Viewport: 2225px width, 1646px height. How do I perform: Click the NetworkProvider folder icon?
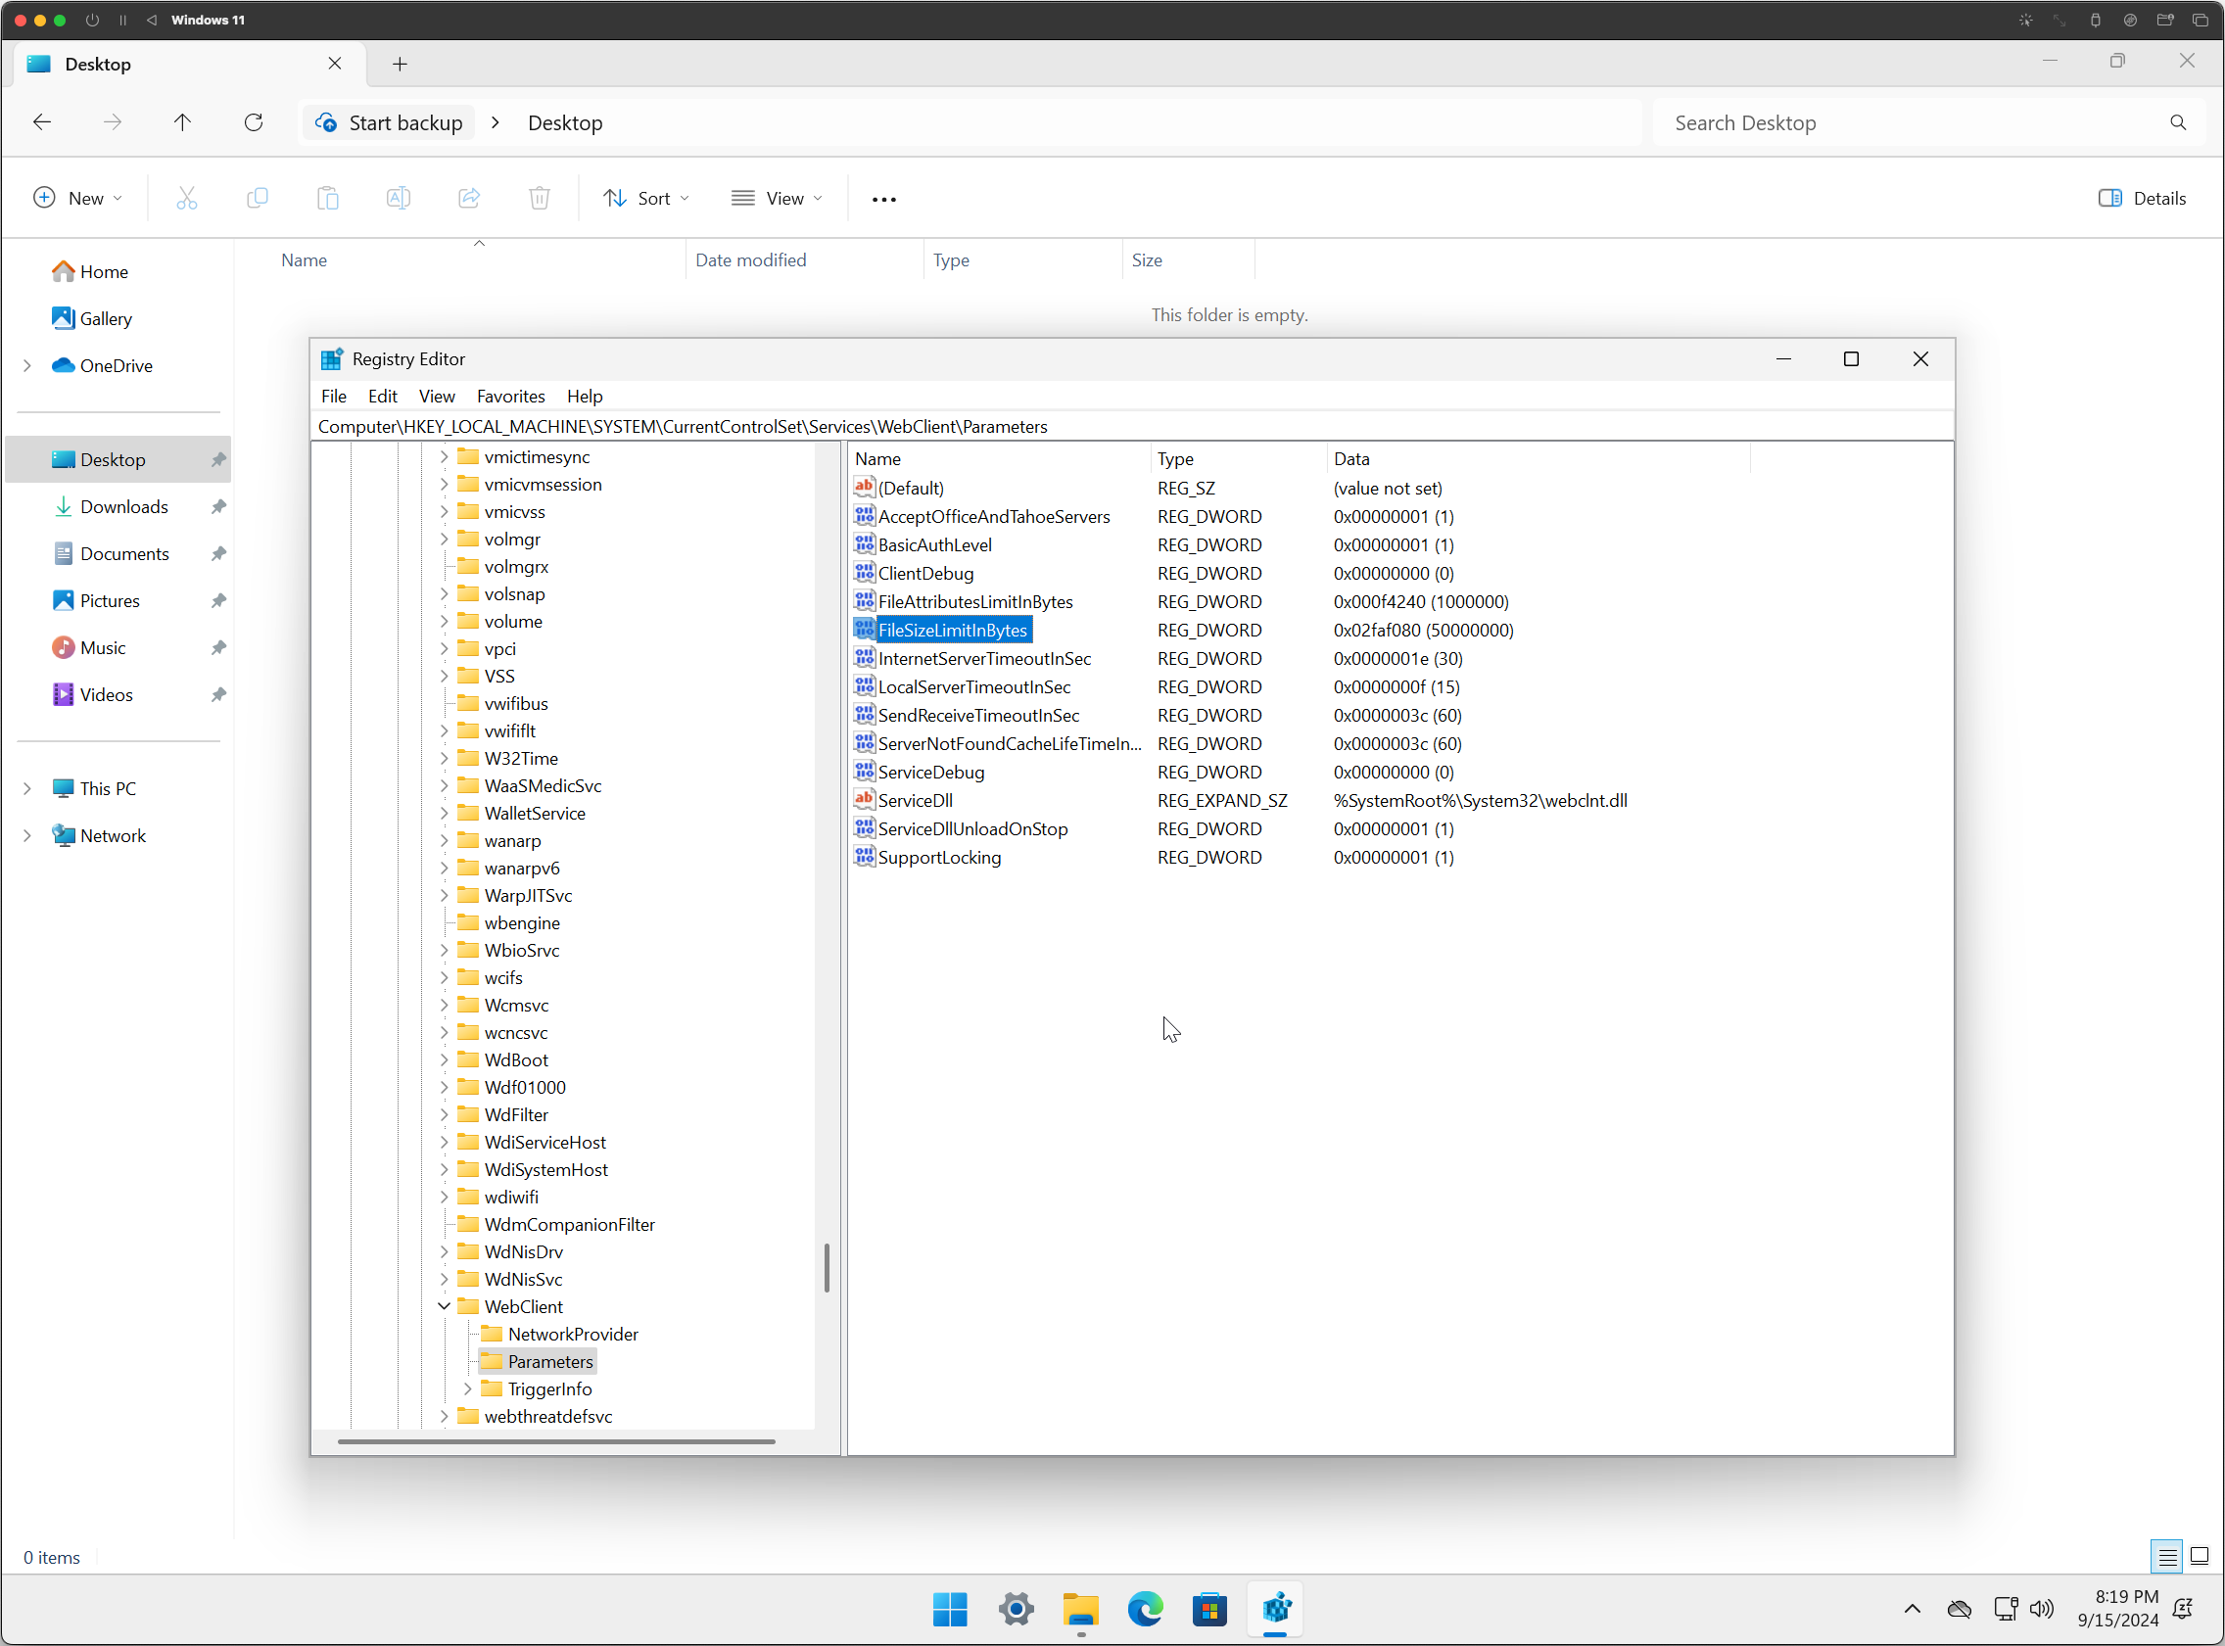tap(492, 1335)
